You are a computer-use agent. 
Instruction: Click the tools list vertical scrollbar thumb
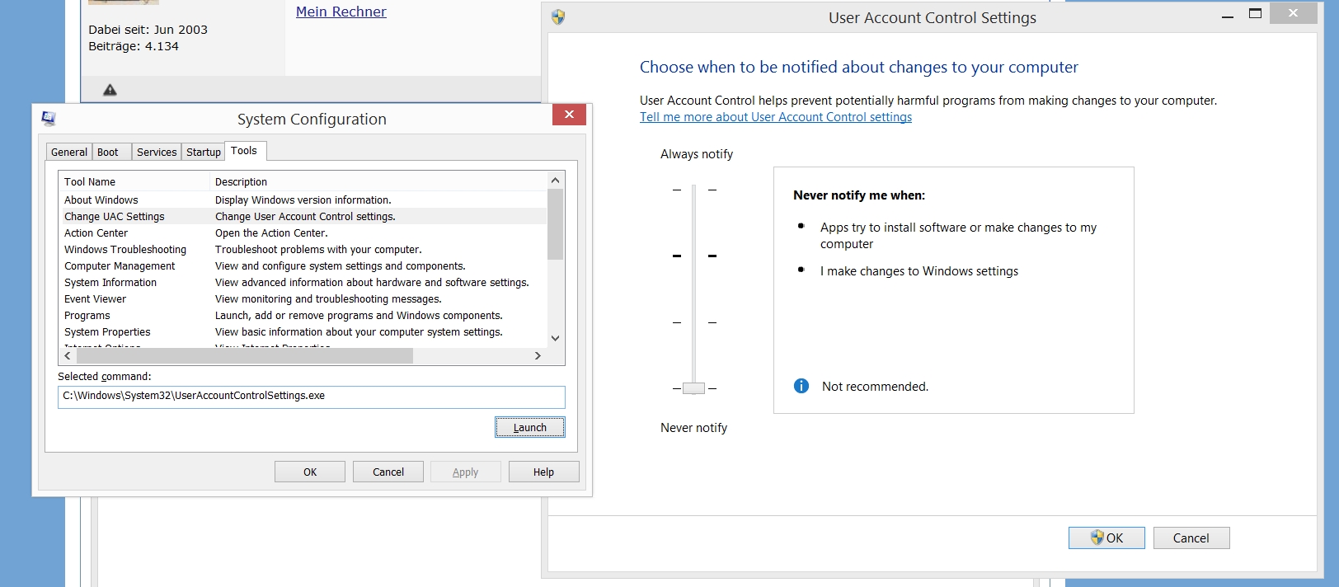(x=556, y=223)
